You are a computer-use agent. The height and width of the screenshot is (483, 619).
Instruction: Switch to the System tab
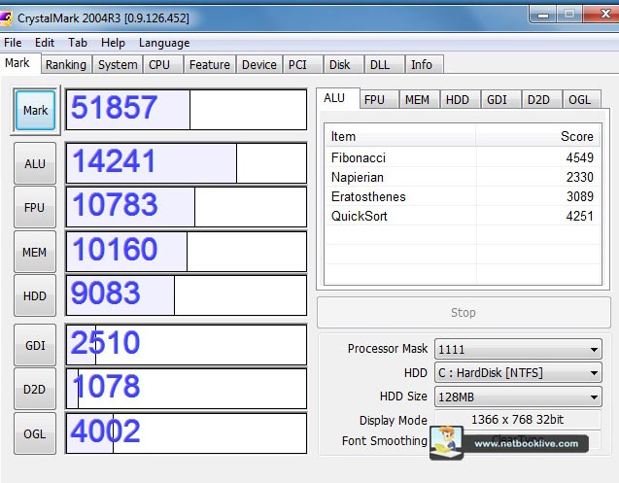pyautogui.click(x=118, y=64)
